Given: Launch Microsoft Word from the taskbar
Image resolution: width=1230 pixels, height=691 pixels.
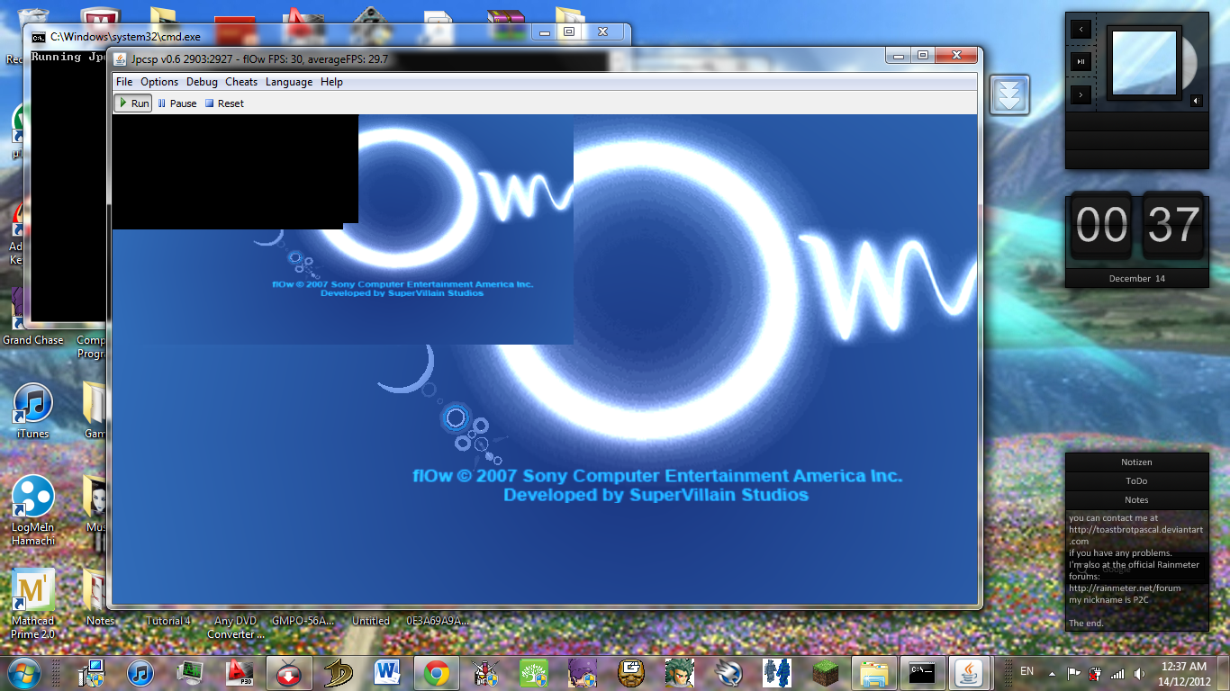Looking at the screenshot, I should [388, 672].
